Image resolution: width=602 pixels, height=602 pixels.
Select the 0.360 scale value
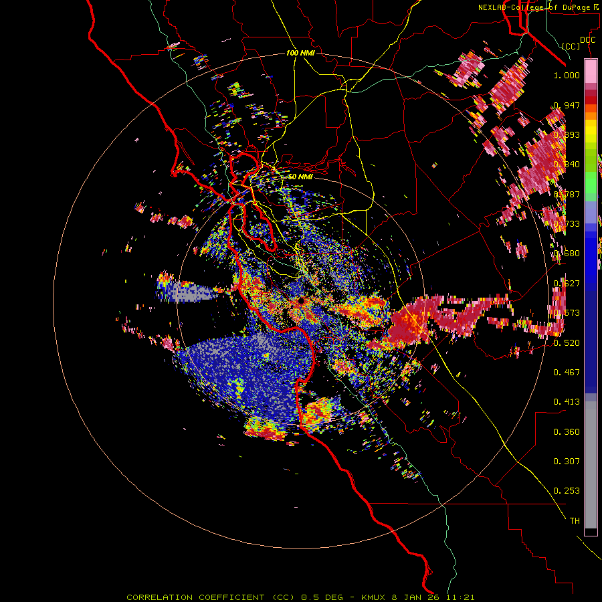click(567, 431)
